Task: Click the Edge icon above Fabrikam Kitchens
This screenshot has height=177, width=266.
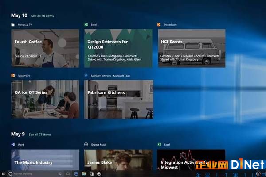Action: [x=86, y=76]
